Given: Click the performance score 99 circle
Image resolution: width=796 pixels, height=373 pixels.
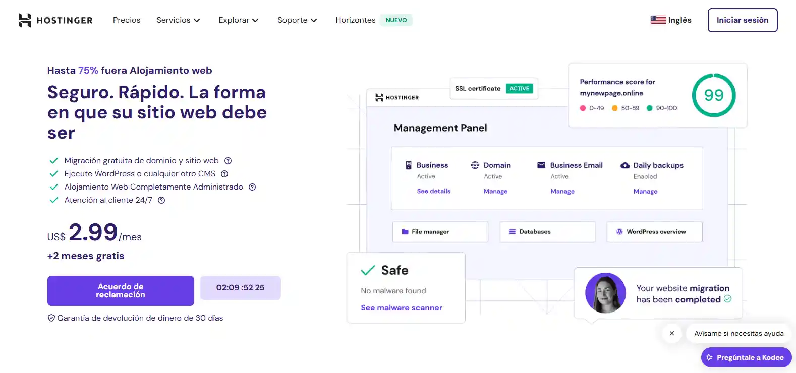Looking at the screenshot, I should pos(713,95).
